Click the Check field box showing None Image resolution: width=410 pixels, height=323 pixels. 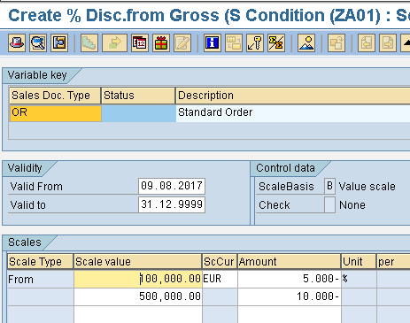[x=329, y=204]
